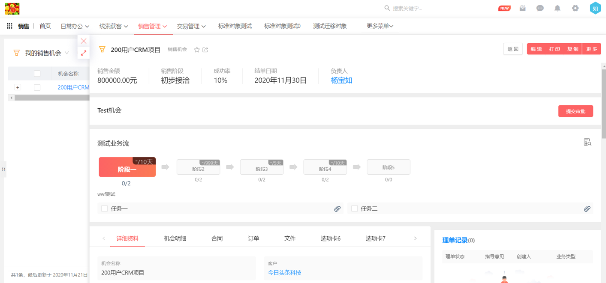
Task: Open the 更多菜单 dropdown
Action: point(380,26)
